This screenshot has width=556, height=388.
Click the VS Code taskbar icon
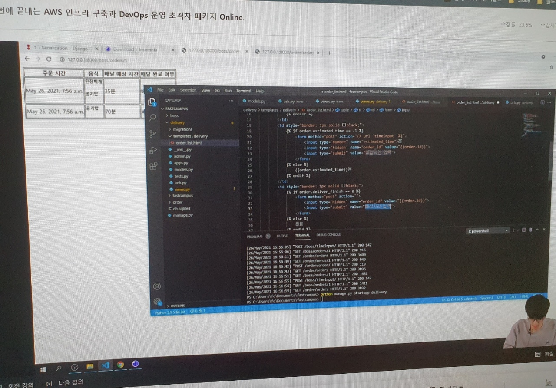point(105,365)
